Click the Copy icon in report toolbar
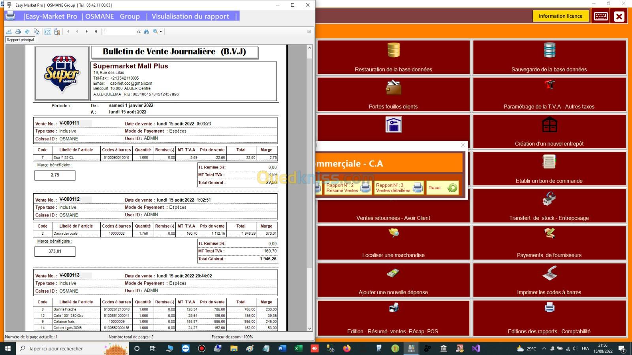The image size is (632, 355). point(37,32)
